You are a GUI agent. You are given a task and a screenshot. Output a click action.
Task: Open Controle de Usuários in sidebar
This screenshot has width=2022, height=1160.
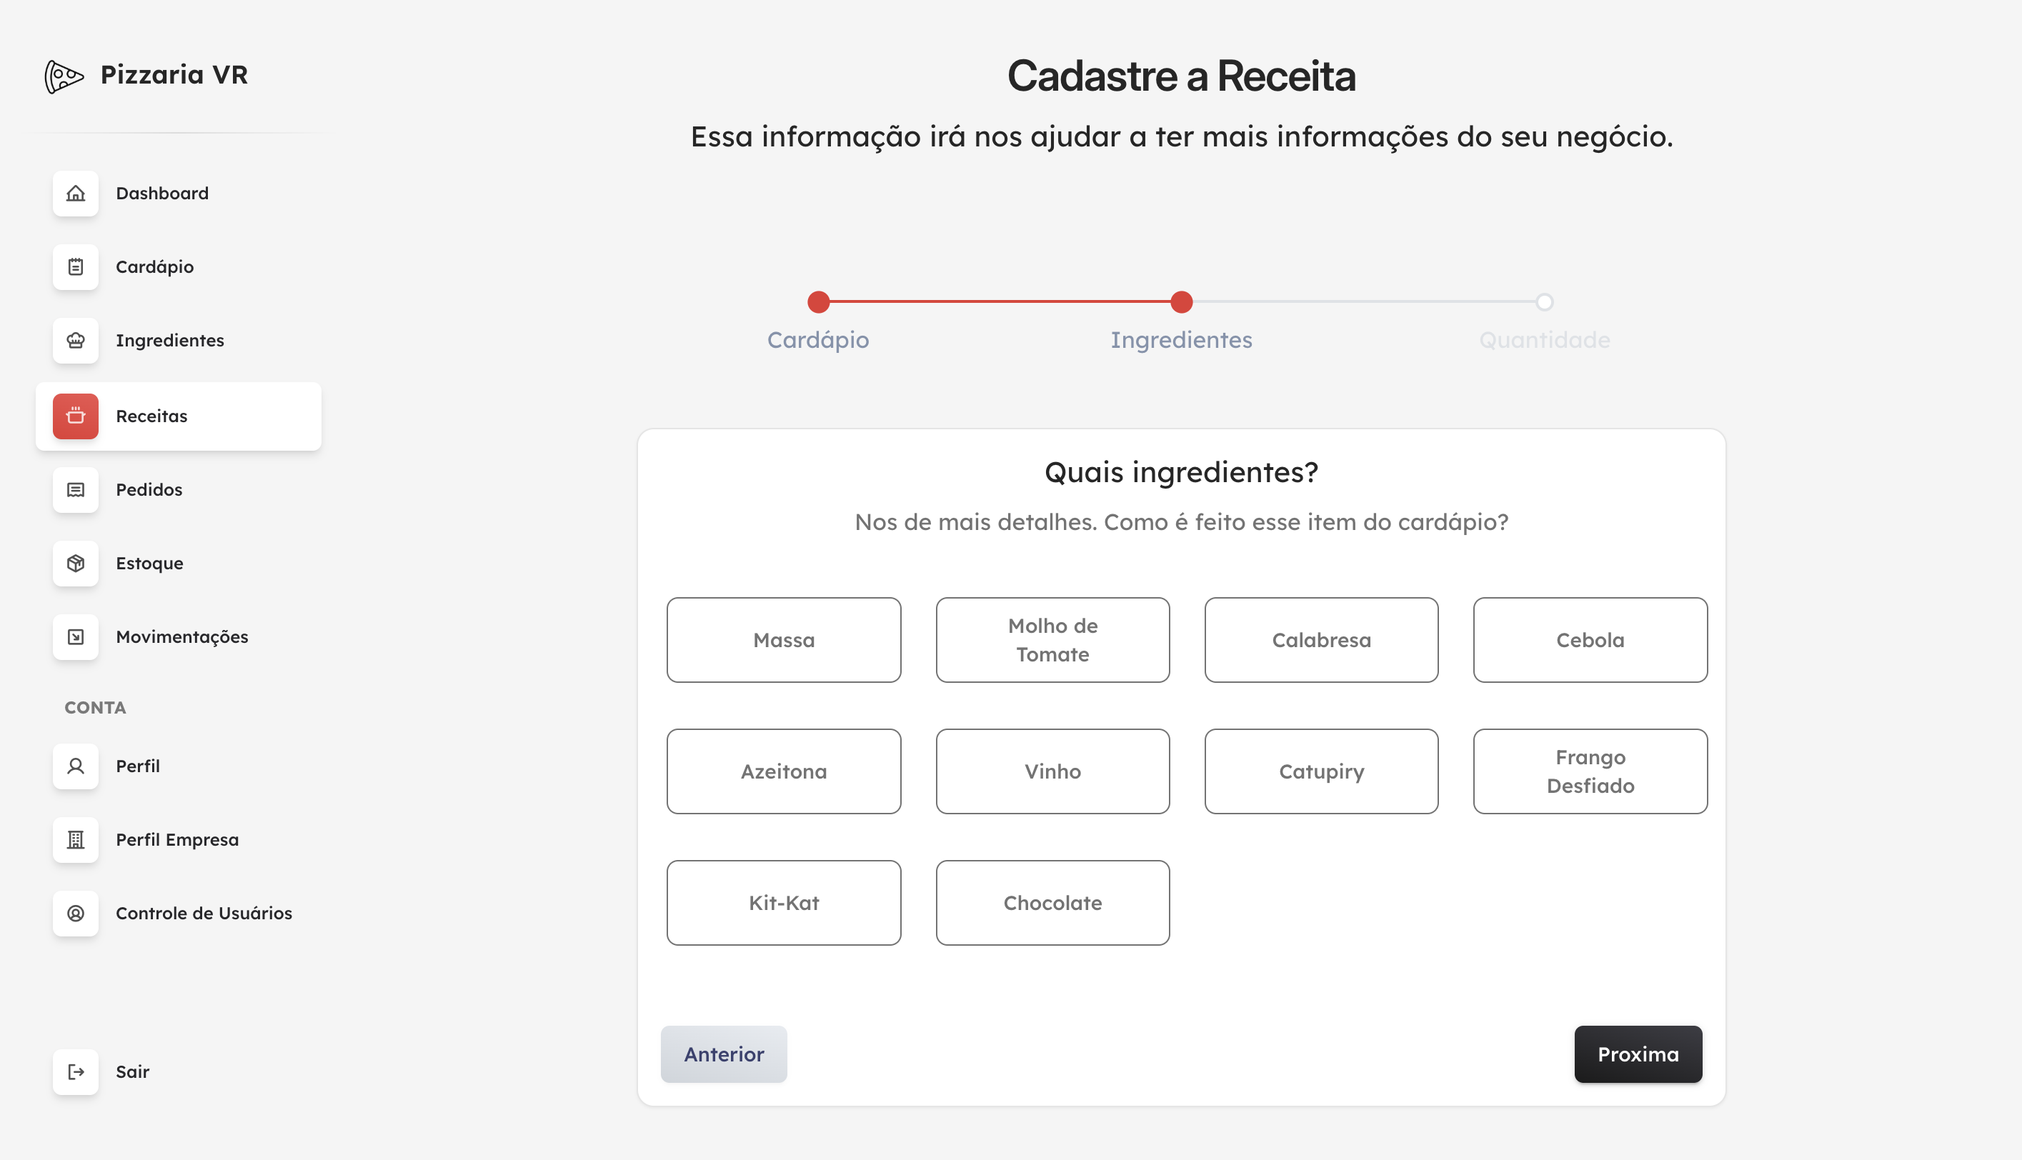(x=203, y=913)
